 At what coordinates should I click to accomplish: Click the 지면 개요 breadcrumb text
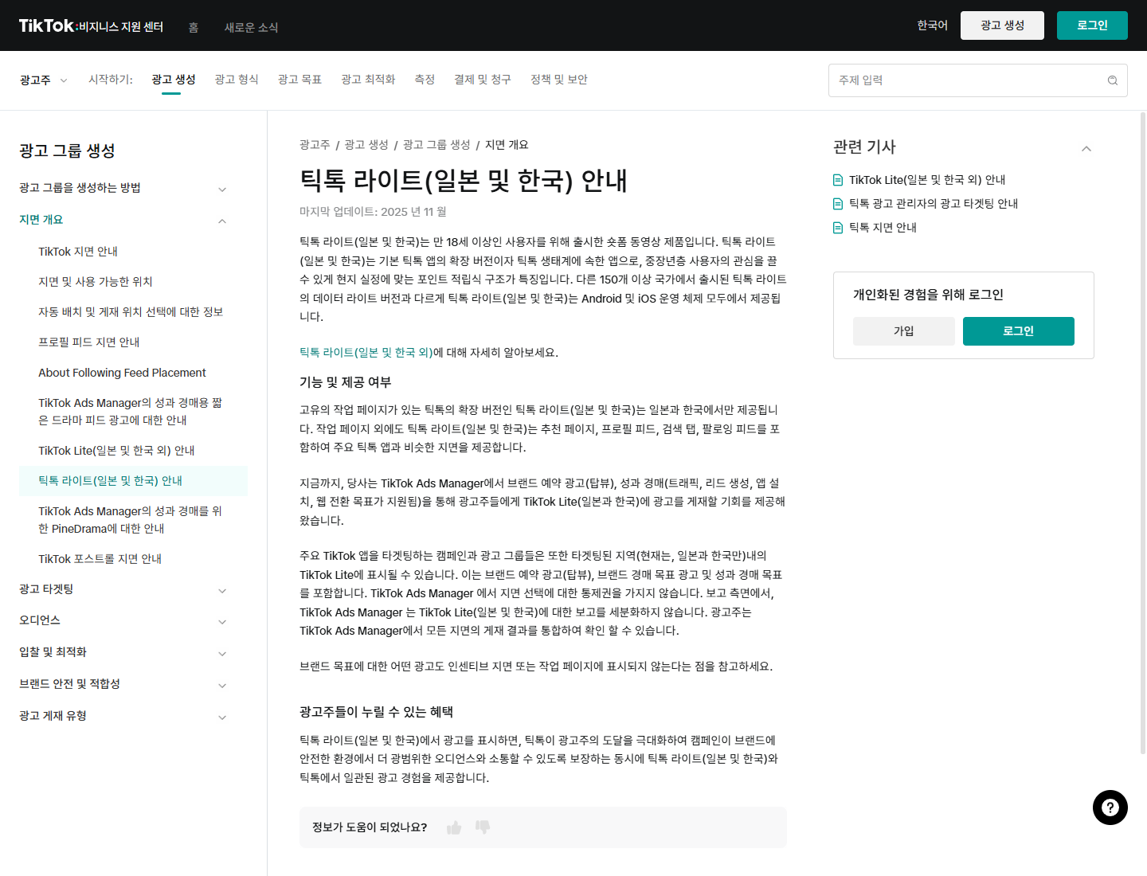(x=507, y=145)
